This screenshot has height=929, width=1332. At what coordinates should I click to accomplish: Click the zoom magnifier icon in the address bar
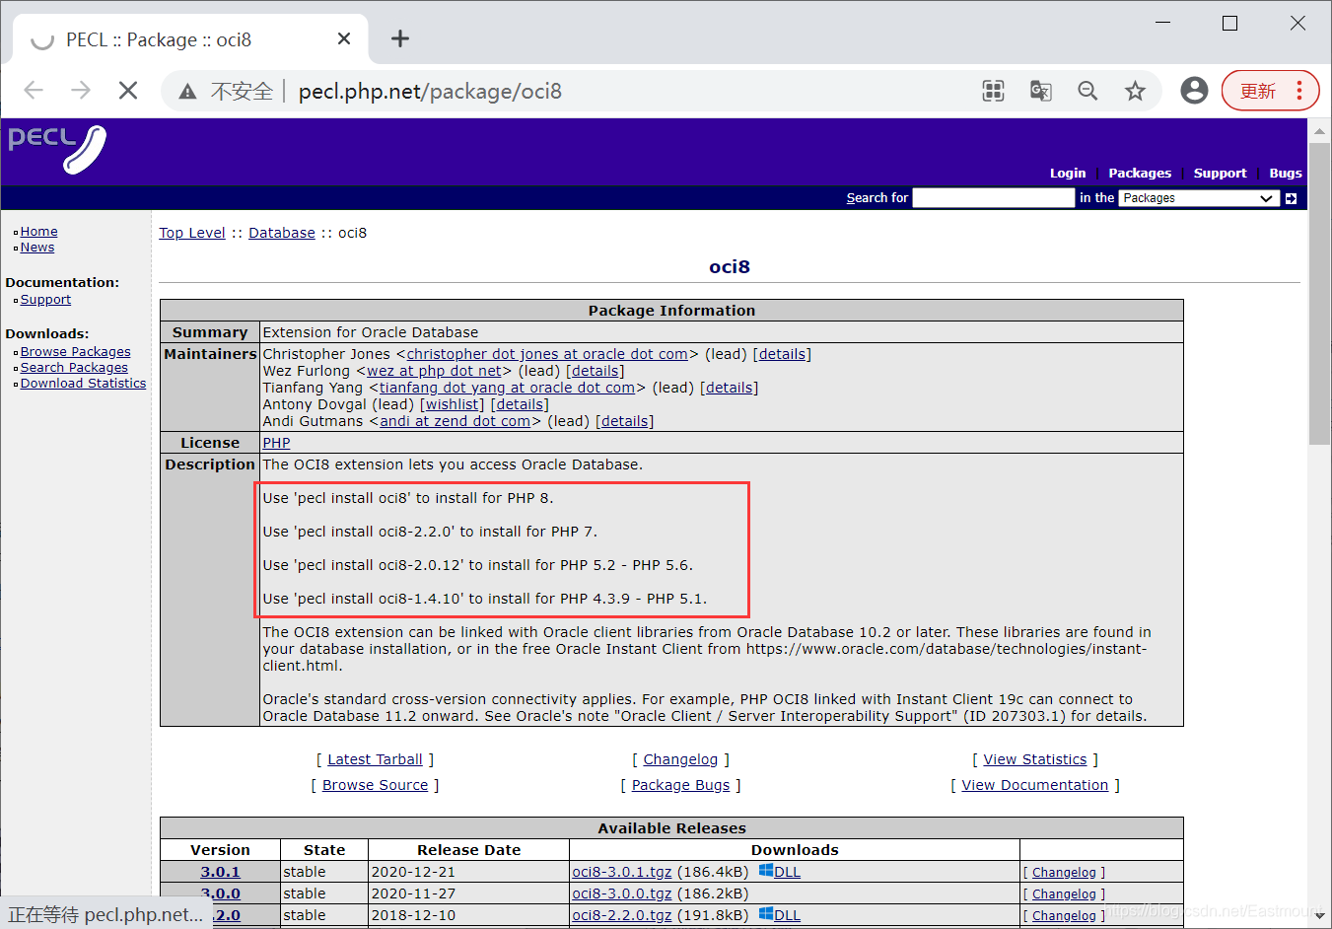[1087, 91]
